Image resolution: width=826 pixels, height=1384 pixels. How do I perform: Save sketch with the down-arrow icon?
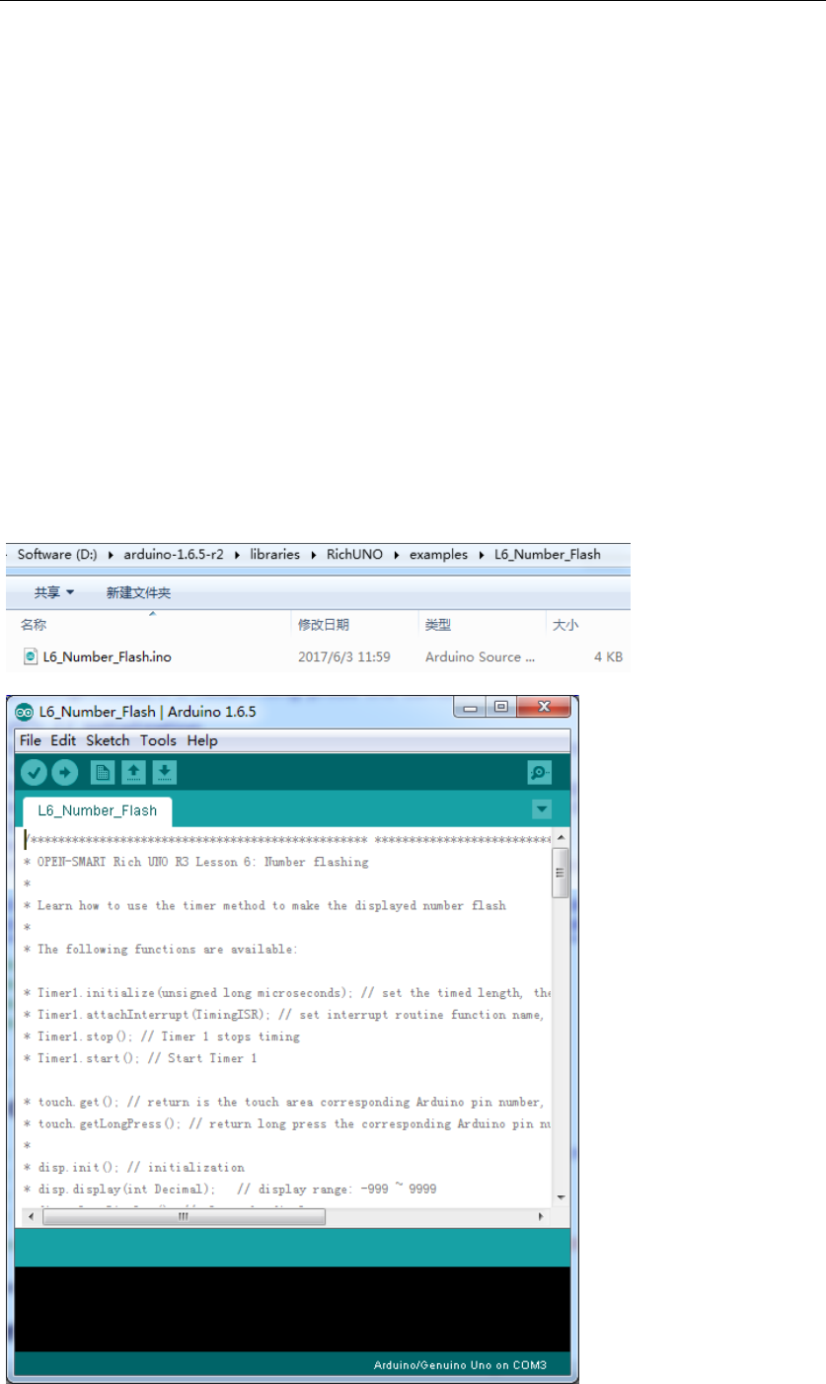coord(165,772)
